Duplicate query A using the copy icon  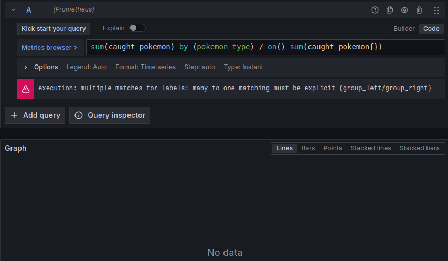(x=389, y=10)
